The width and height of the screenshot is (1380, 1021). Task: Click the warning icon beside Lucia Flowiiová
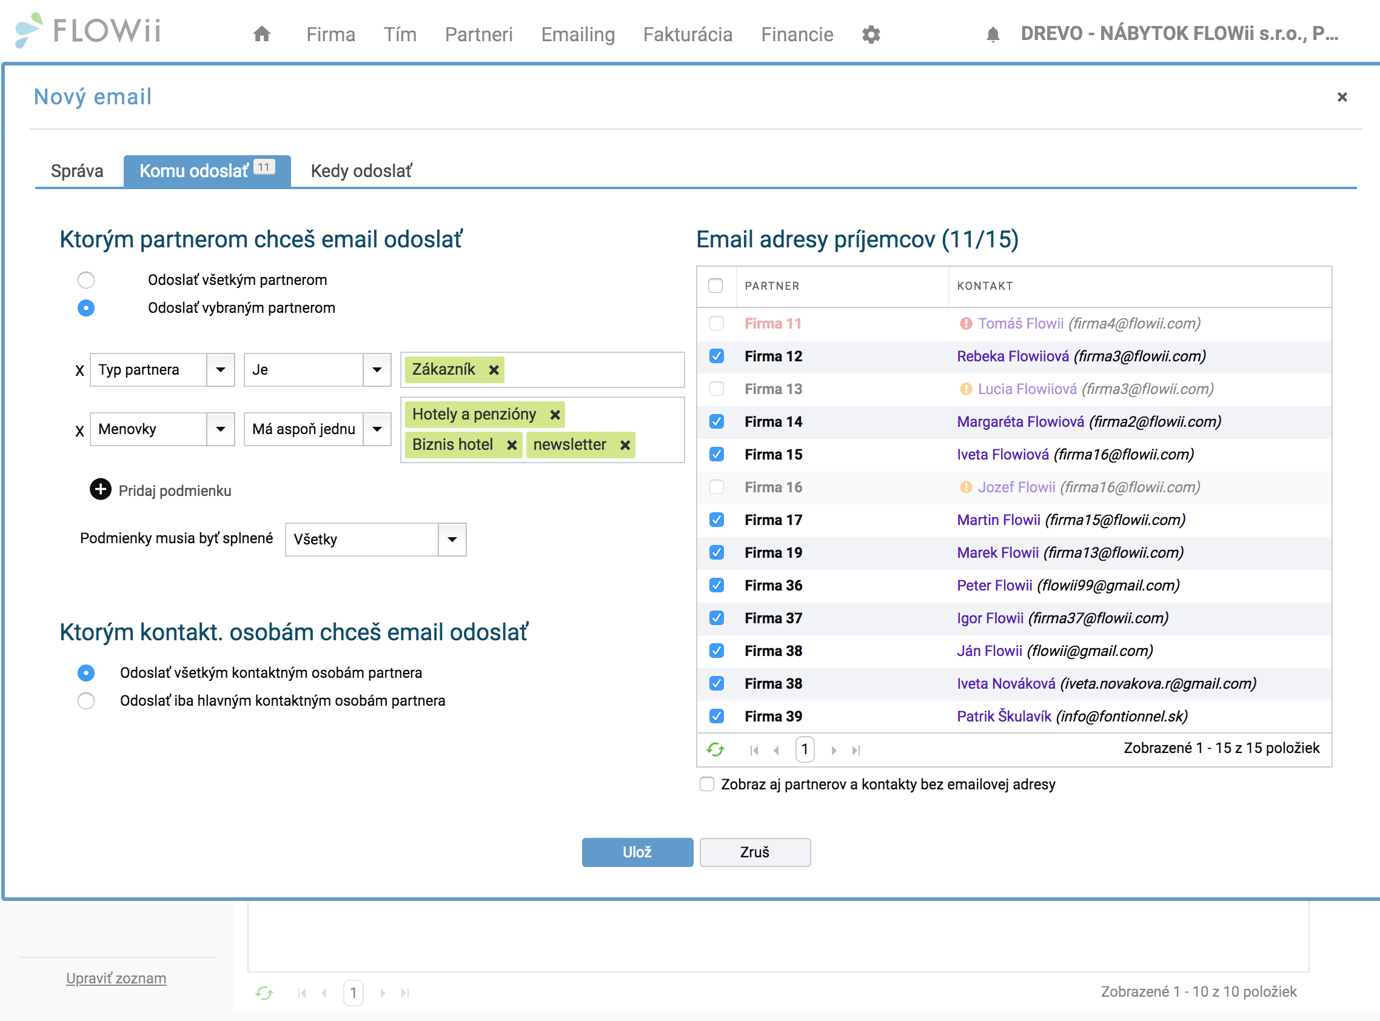pos(966,389)
